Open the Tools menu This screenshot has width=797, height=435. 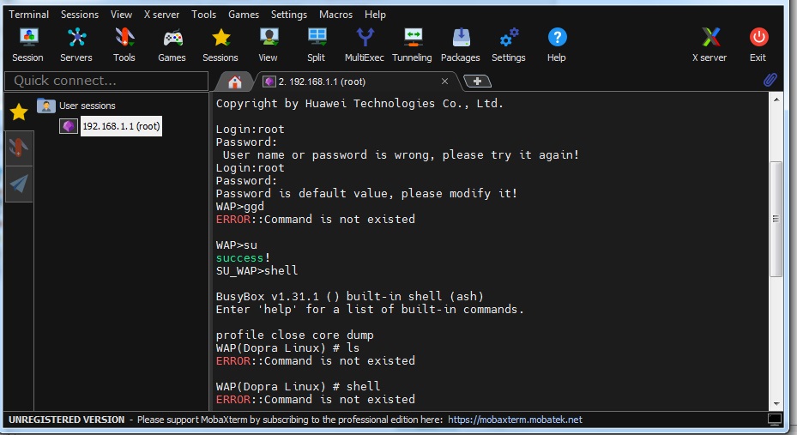[204, 15]
